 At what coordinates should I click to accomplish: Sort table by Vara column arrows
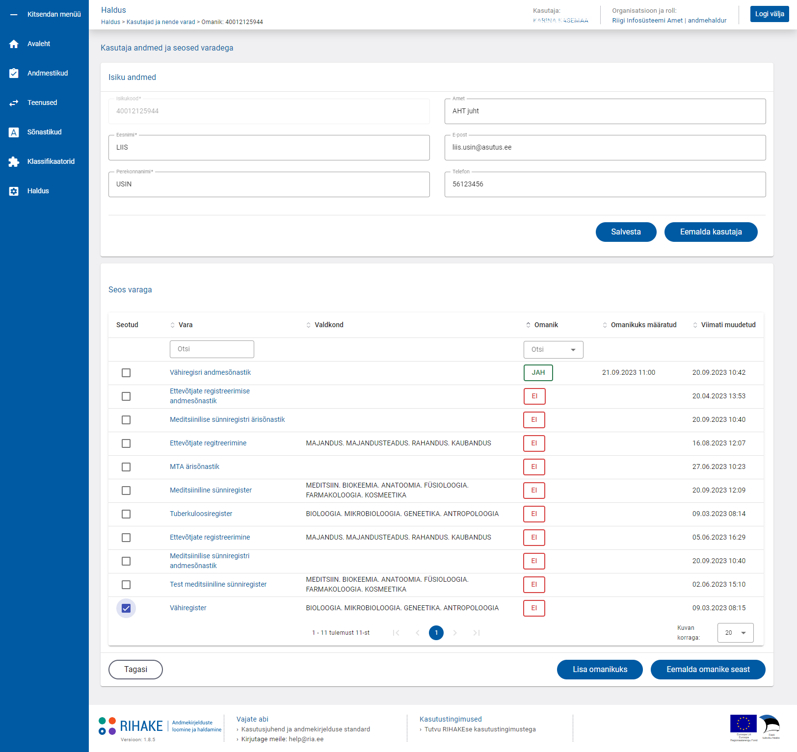172,325
